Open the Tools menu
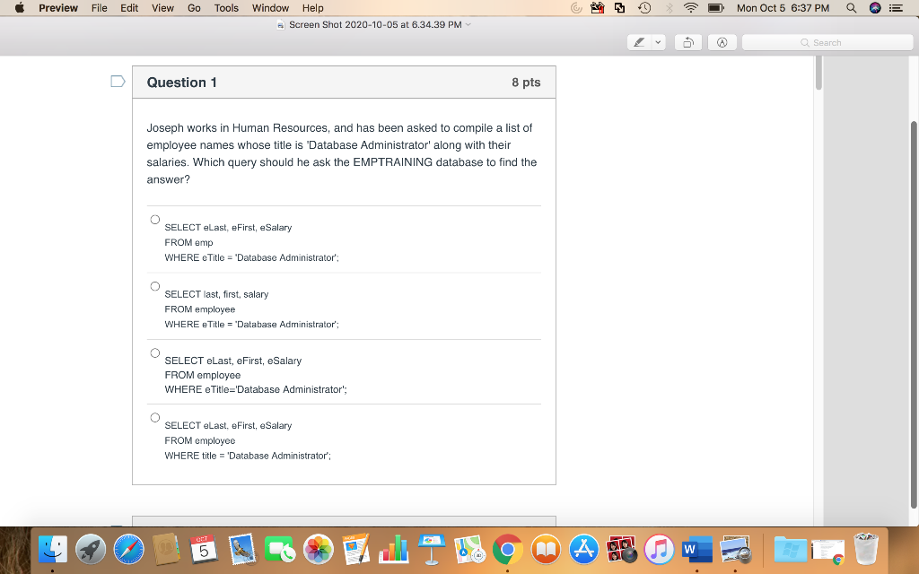Image resolution: width=919 pixels, height=574 pixels. (x=225, y=8)
